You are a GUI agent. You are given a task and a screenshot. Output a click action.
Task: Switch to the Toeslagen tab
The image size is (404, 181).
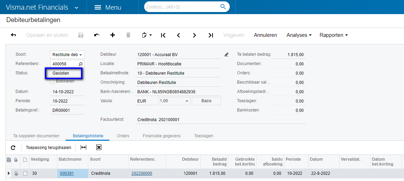point(204,136)
